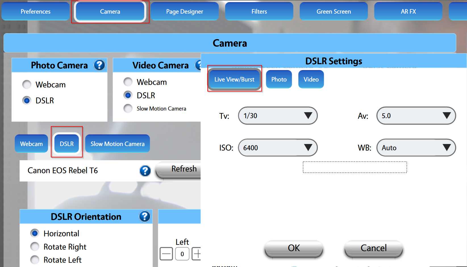Click Refresh camera list button

click(179, 169)
